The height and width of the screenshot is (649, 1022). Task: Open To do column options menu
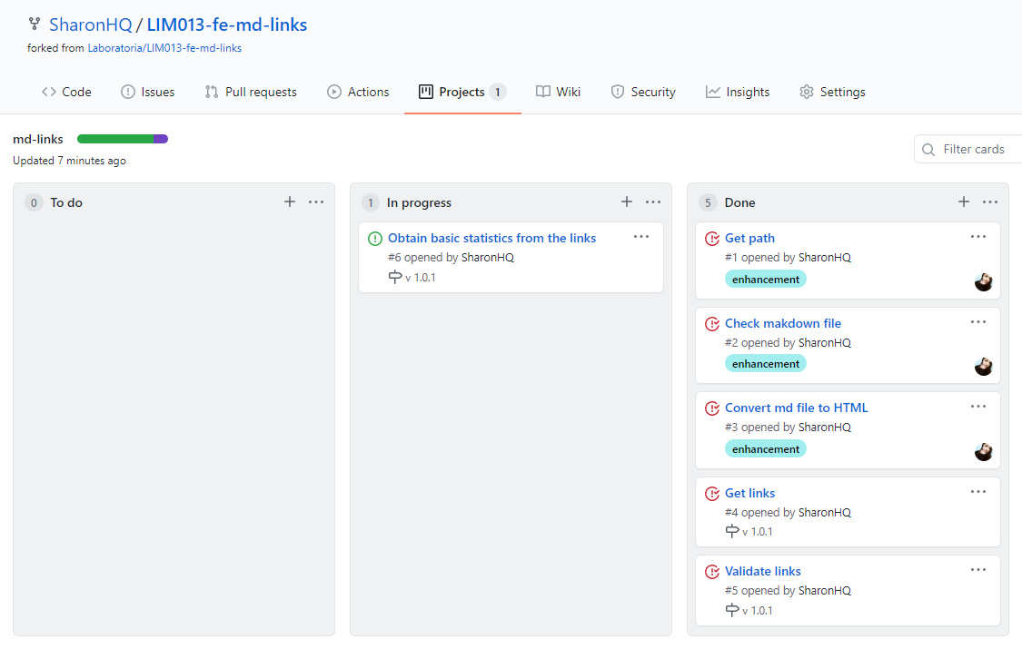(316, 202)
